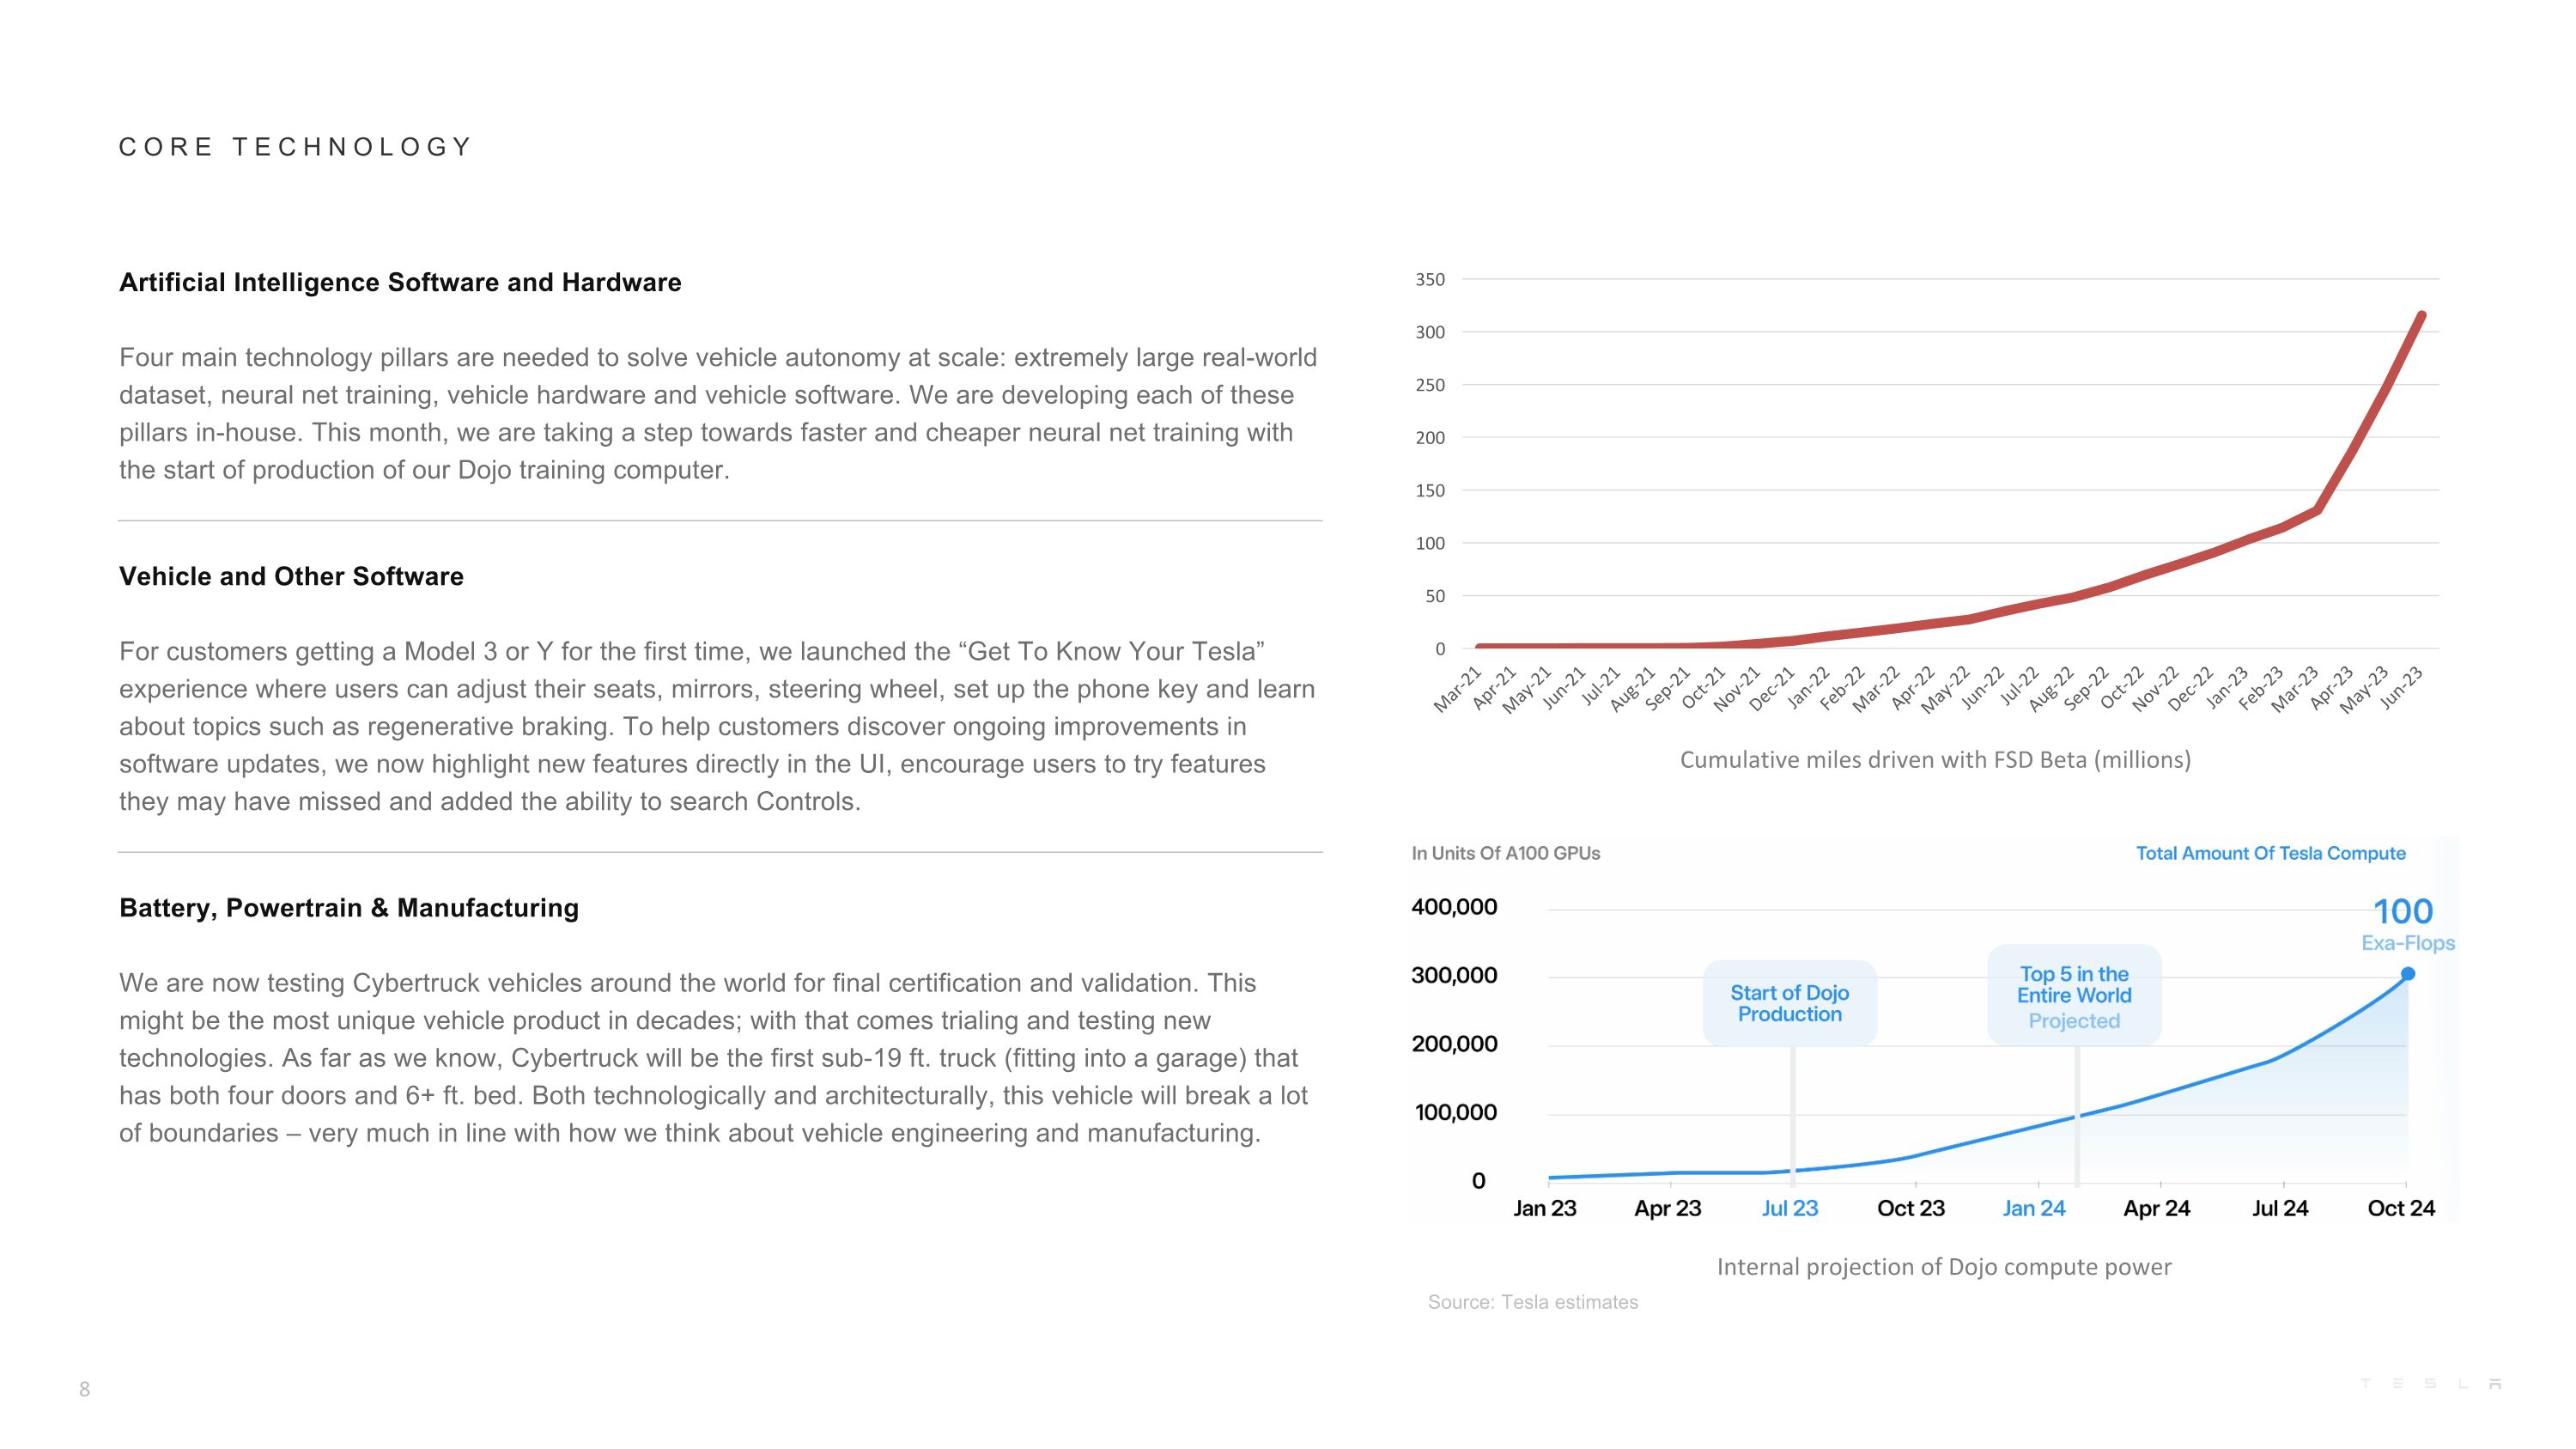
Task: Click the 'Jun-23' label on FSD chart
Action: click(x=2402, y=688)
